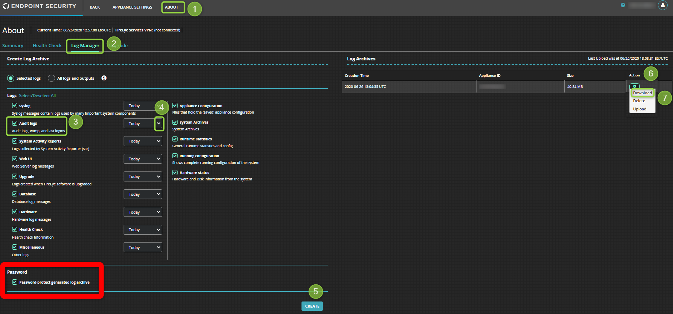Click the user profile icon
673x314 pixels.
pyautogui.click(x=663, y=5)
